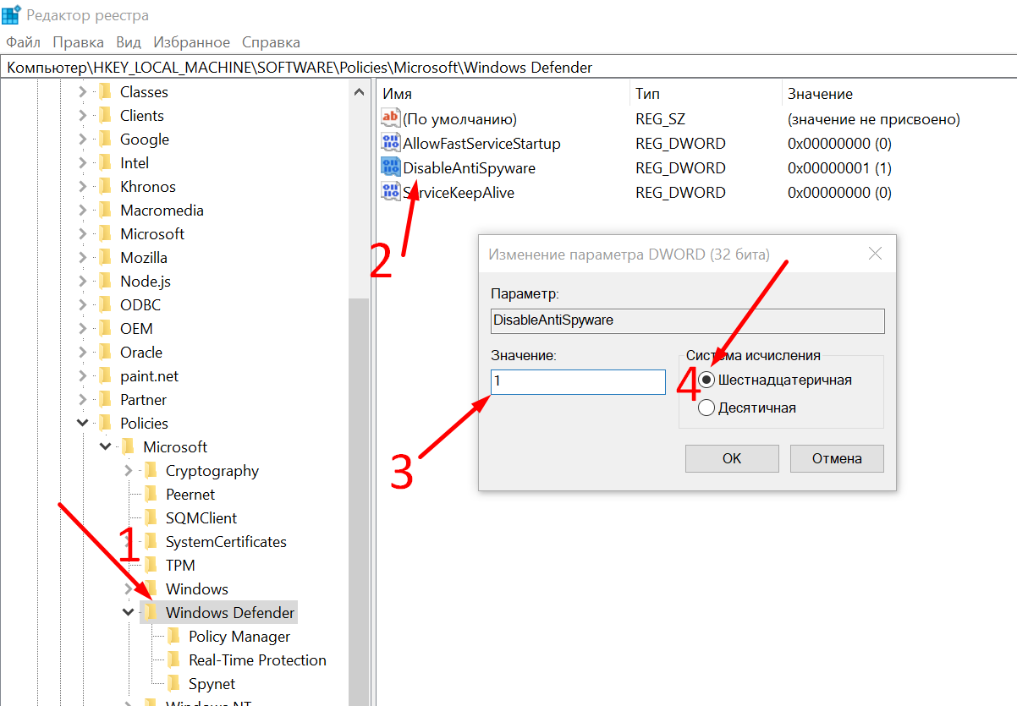Click the Macromedia key folder icon
Viewport: 1017px width, 706px height.
[105, 211]
